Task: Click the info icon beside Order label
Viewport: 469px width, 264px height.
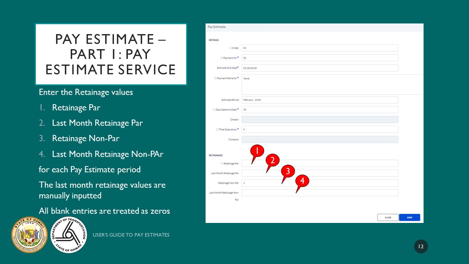Action: click(x=230, y=48)
